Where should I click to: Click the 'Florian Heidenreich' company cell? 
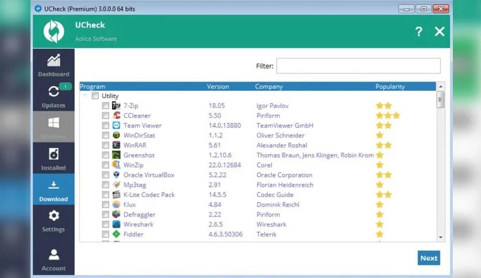click(x=285, y=185)
